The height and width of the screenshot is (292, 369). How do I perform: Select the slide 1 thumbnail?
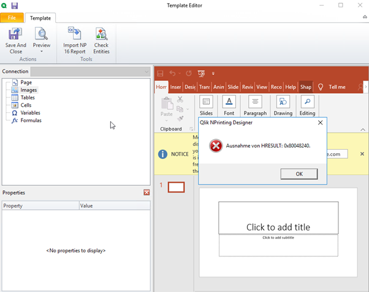click(x=176, y=187)
